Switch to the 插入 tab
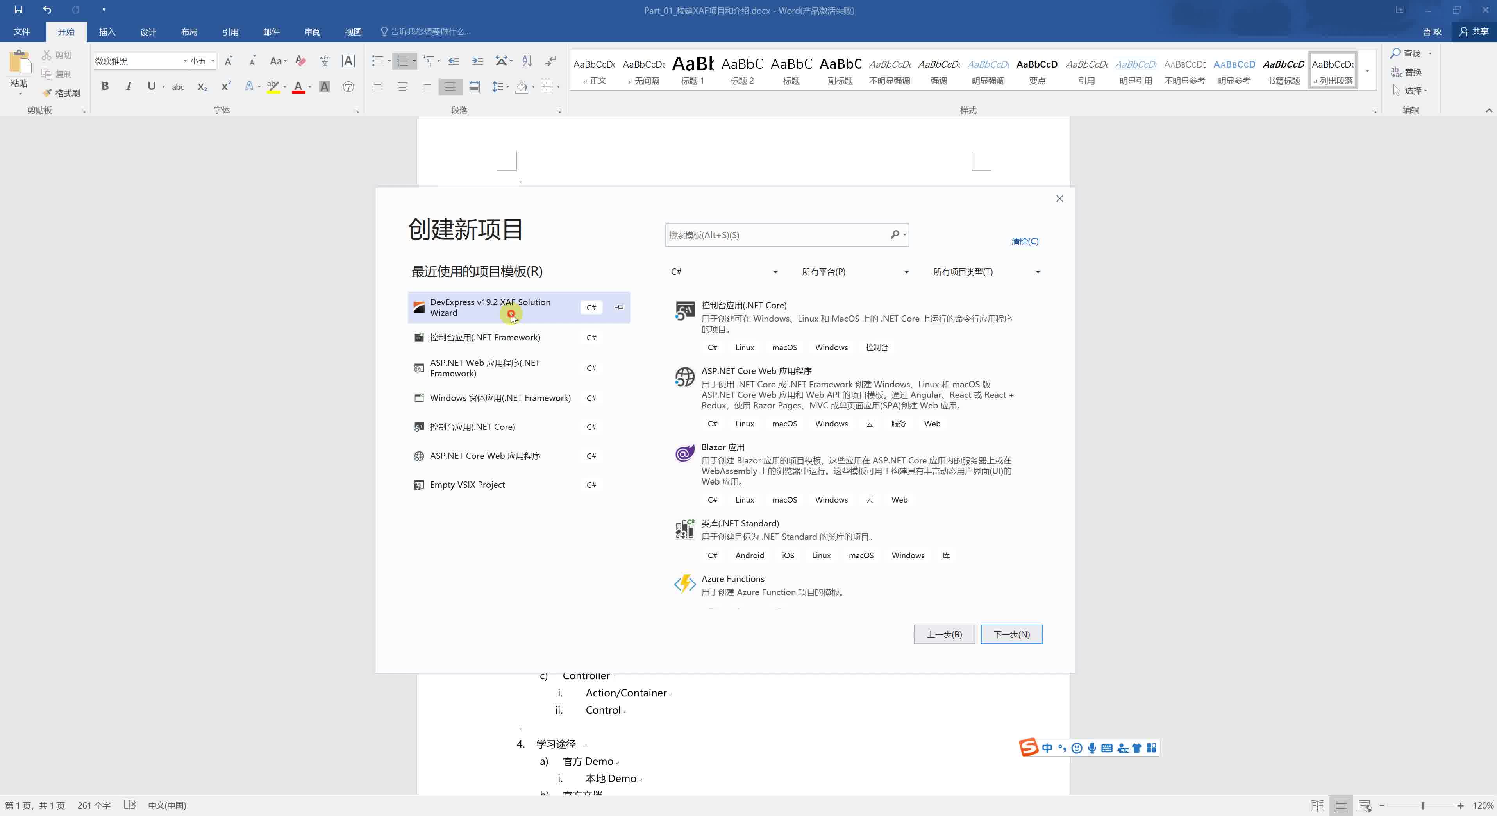 click(x=107, y=31)
